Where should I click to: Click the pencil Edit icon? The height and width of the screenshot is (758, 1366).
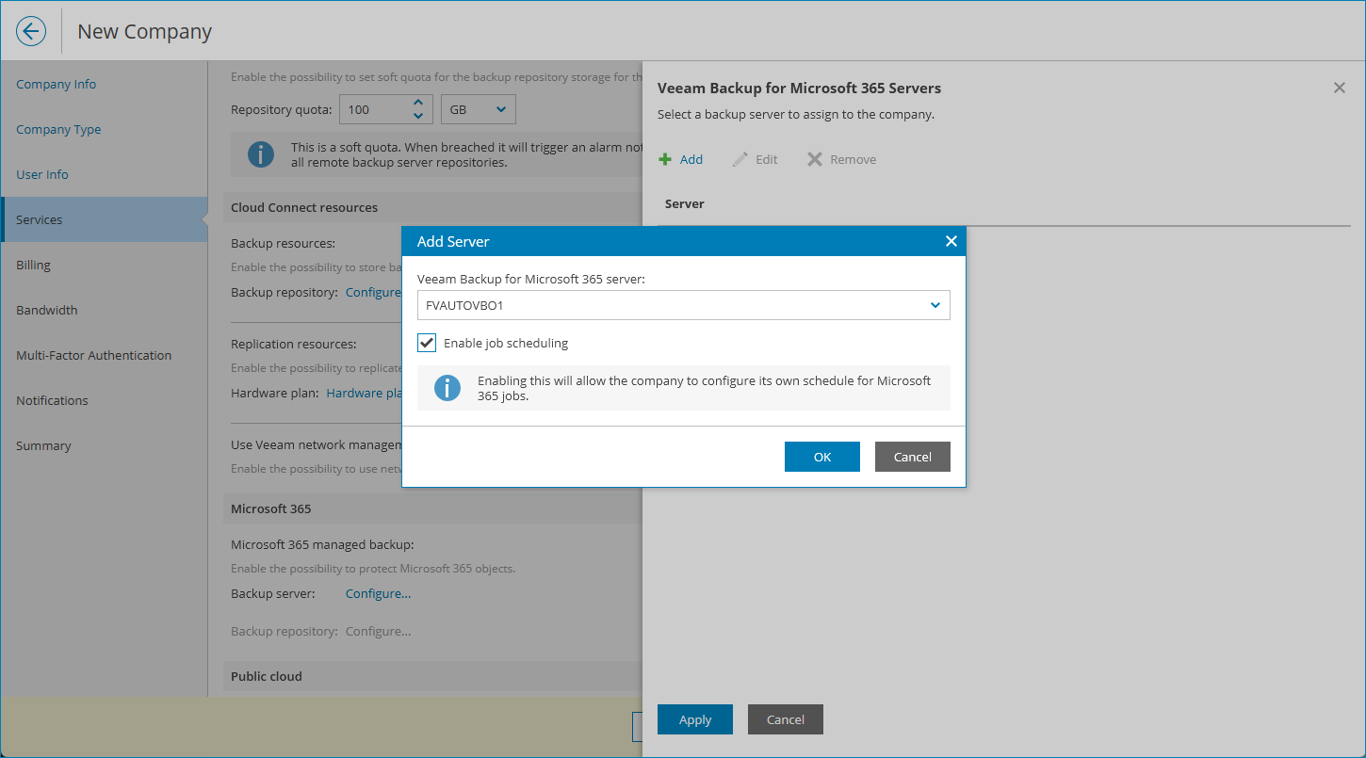[740, 159]
